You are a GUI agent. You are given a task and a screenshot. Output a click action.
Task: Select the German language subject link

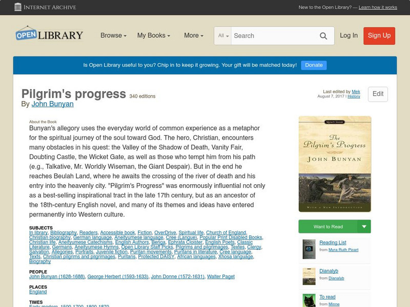[92, 237]
